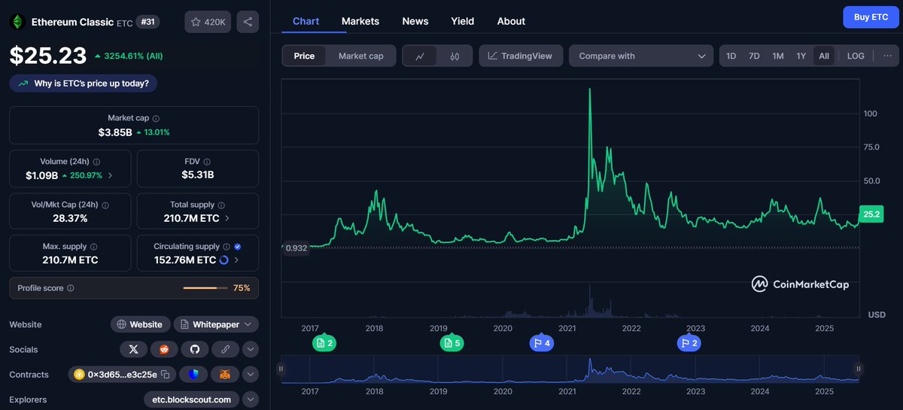Show Market cap info tooltip icon
Viewport: 903px width, 410px height.
(156, 119)
